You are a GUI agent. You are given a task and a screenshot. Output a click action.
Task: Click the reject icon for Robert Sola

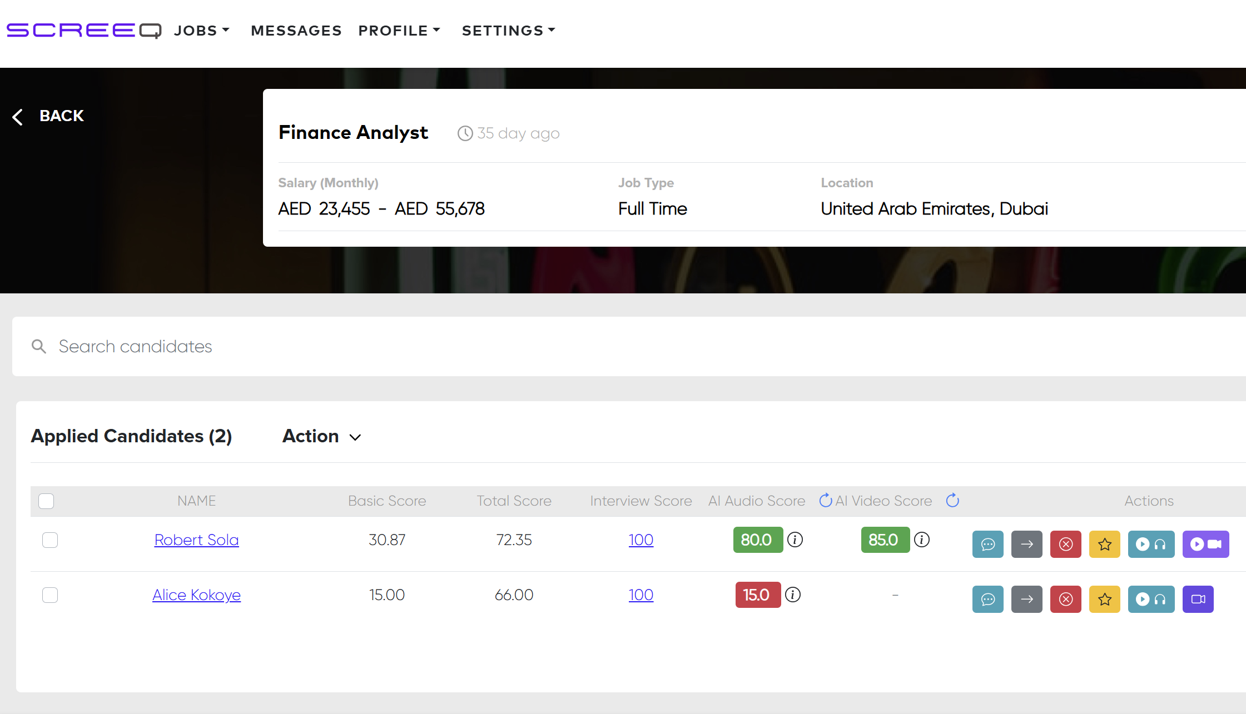pos(1065,544)
